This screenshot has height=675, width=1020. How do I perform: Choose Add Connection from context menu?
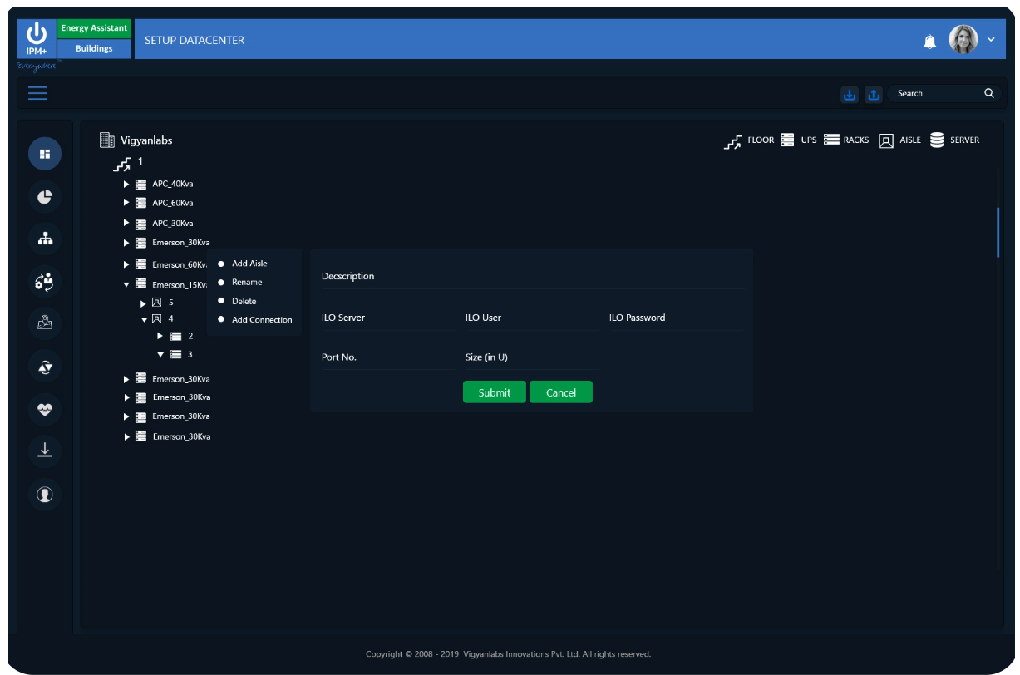262,320
